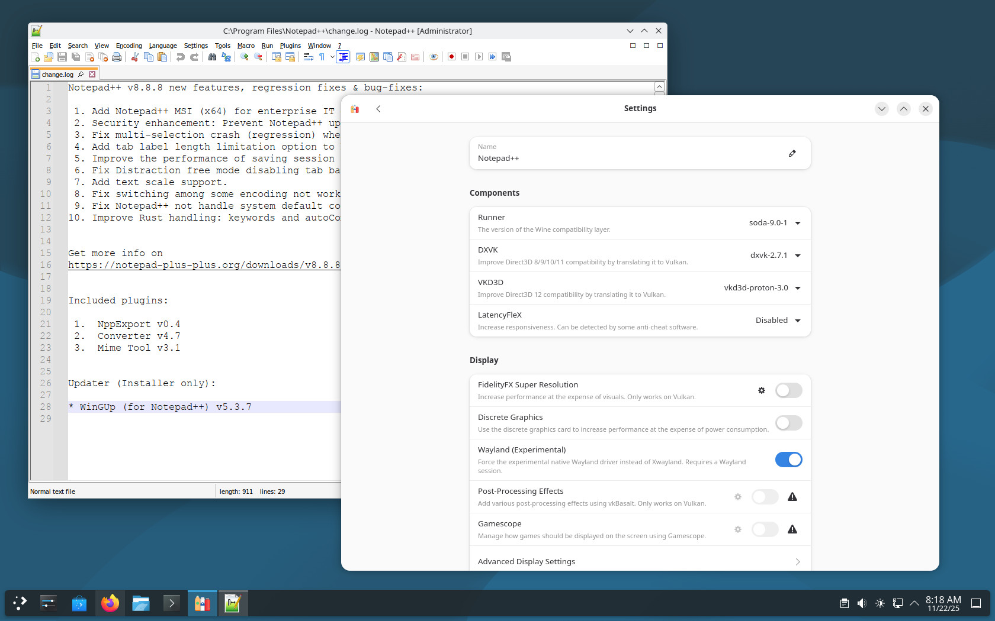Expand the DXVK version dropdown
Viewport: 995px width, 621px height.
coord(775,255)
